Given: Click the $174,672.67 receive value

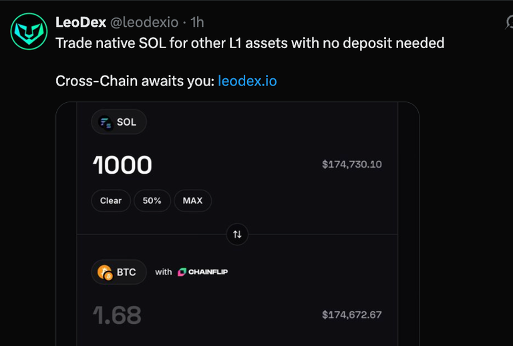Looking at the screenshot, I should (352, 315).
